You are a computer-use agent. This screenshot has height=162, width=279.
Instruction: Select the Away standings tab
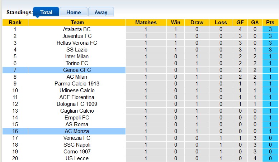tap(101, 12)
